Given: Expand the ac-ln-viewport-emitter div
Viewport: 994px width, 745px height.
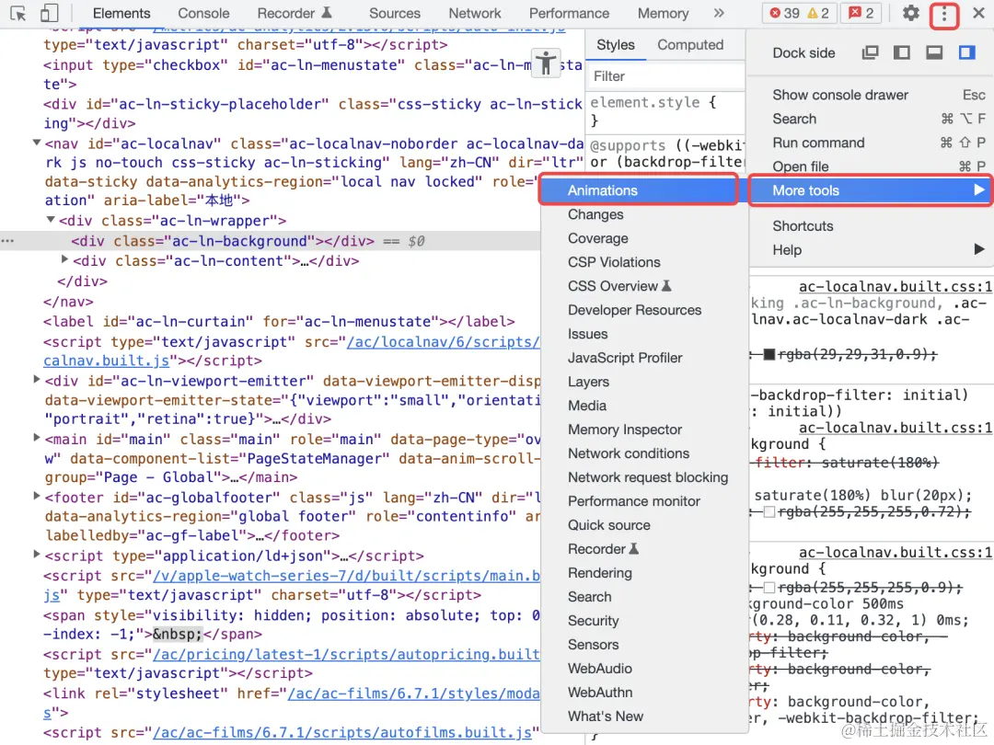Looking at the screenshot, I should (36, 380).
